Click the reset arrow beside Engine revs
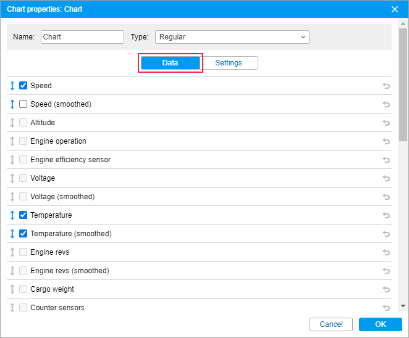The width and height of the screenshot is (409, 338). 386,252
